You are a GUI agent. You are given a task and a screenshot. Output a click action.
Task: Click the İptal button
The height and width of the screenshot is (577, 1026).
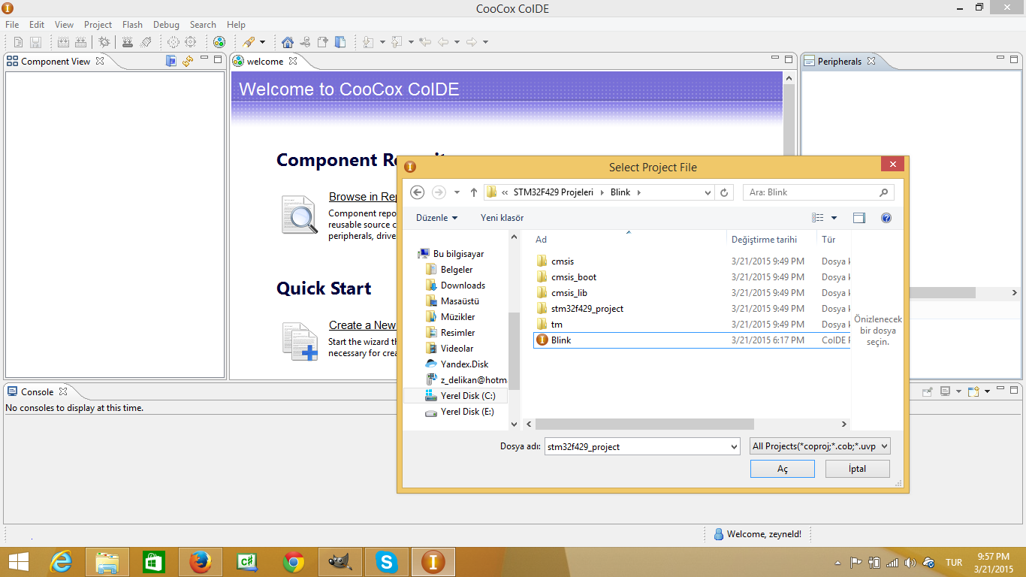click(858, 469)
